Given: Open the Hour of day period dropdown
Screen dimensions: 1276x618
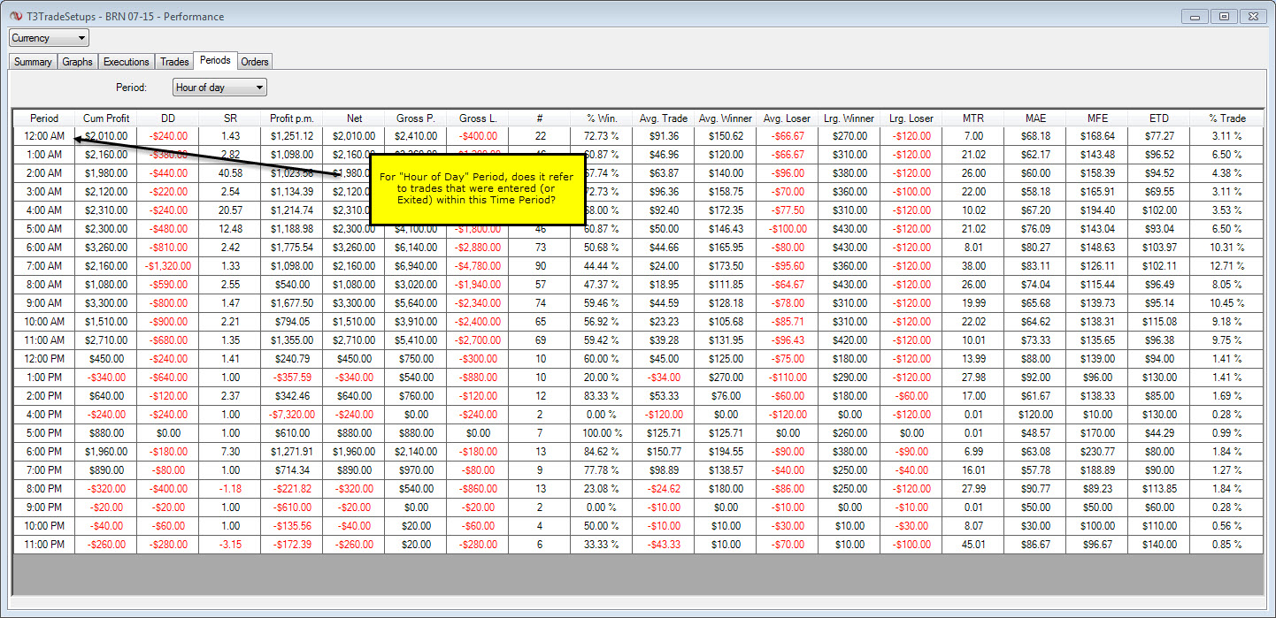Looking at the screenshot, I should point(219,88).
